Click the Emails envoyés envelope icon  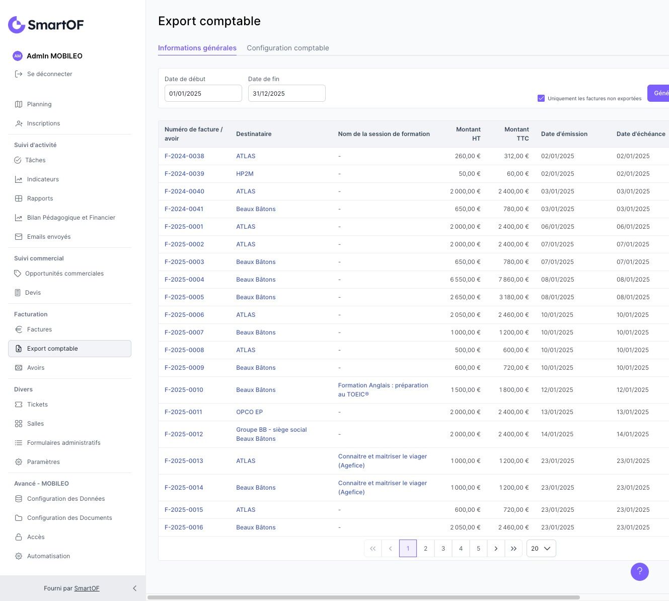(x=19, y=237)
